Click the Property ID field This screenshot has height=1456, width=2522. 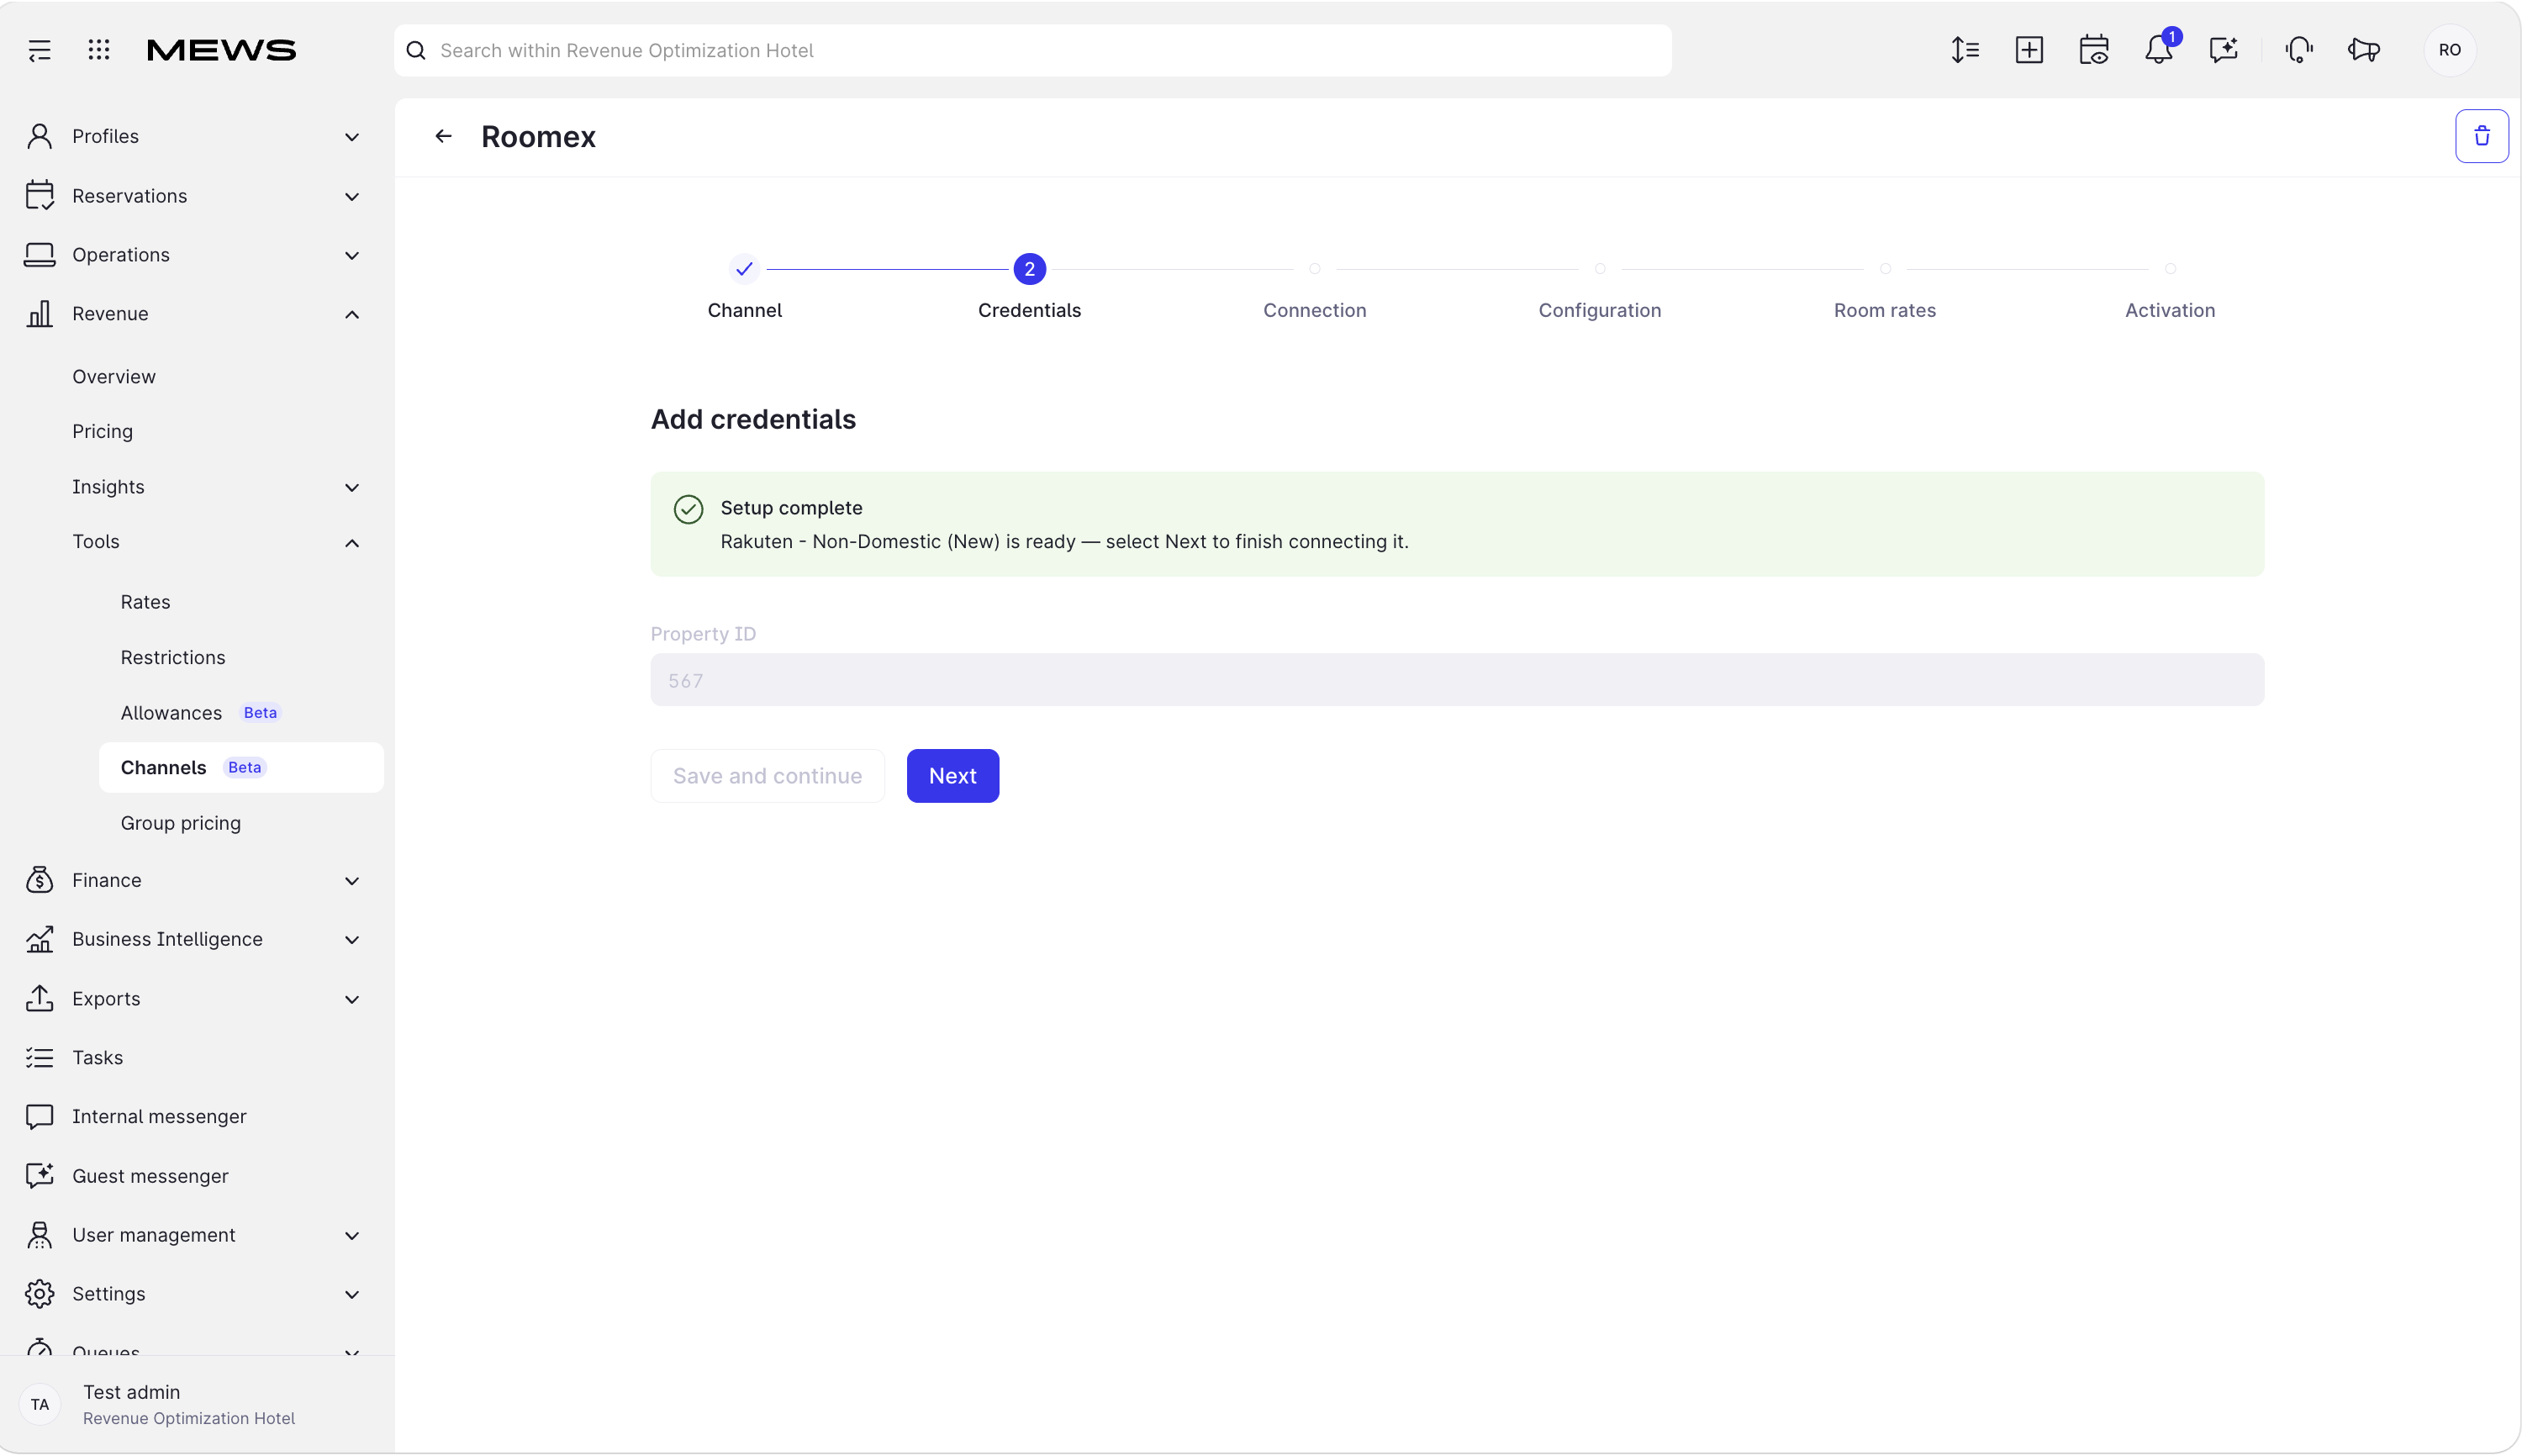click(x=1457, y=680)
